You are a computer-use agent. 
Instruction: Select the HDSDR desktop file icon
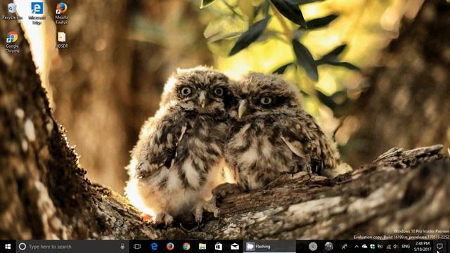click(x=61, y=40)
